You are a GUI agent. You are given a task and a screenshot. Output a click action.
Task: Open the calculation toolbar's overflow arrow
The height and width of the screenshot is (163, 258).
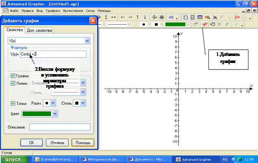pyautogui.click(x=250, y=19)
